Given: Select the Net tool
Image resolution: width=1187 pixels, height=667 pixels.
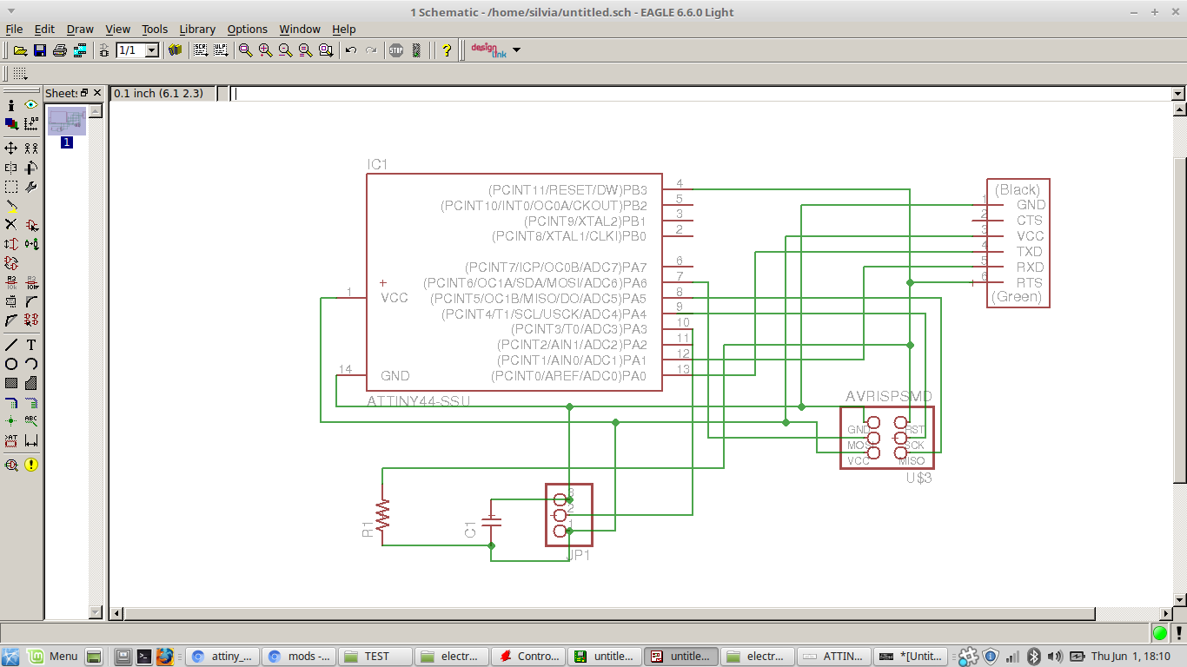Looking at the screenshot, I should pos(31,402).
